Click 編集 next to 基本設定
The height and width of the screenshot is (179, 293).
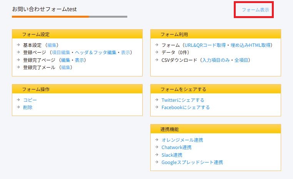[52, 45]
